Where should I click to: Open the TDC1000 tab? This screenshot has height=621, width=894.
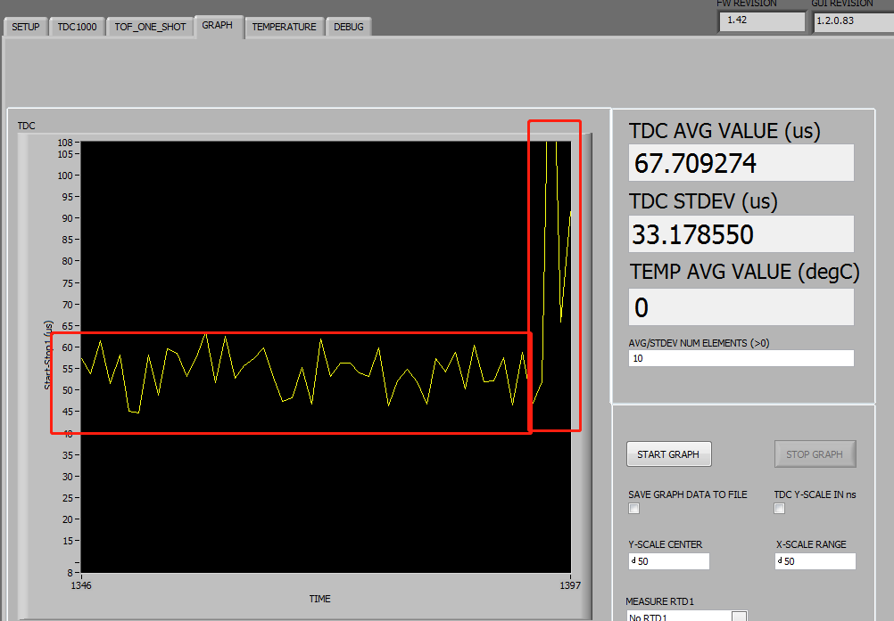click(x=76, y=26)
